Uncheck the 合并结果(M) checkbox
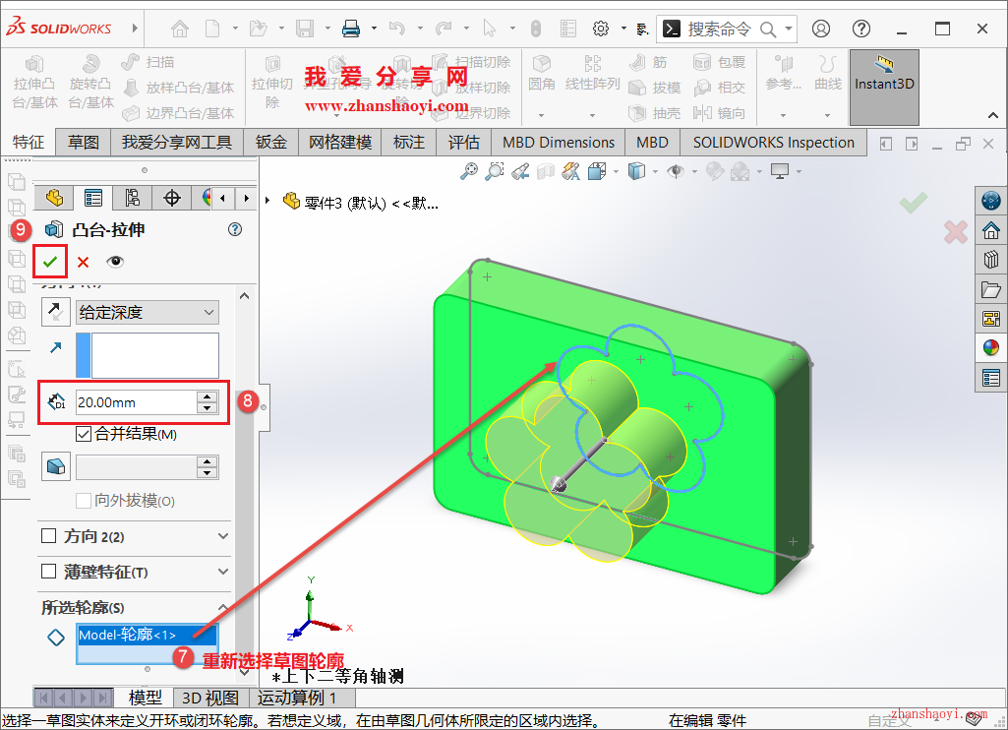This screenshot has height=730, width=1008. [x=82, y=435]
